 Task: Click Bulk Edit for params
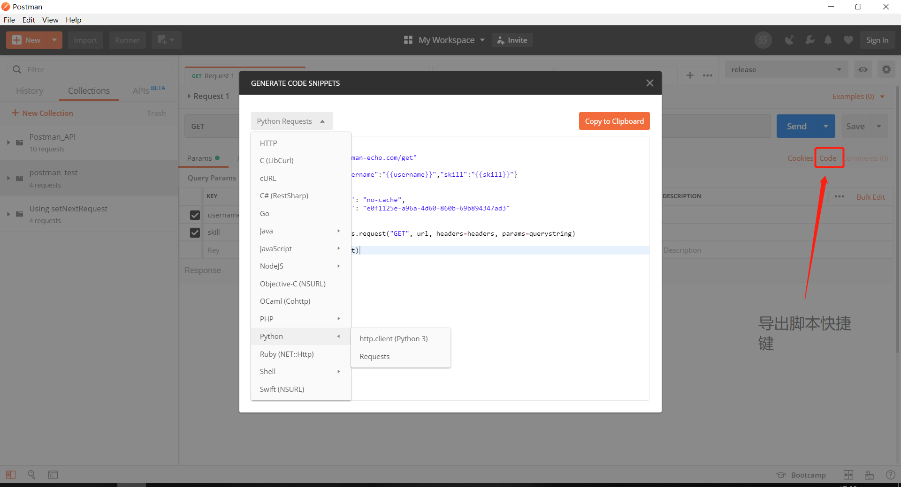(870, 197)
